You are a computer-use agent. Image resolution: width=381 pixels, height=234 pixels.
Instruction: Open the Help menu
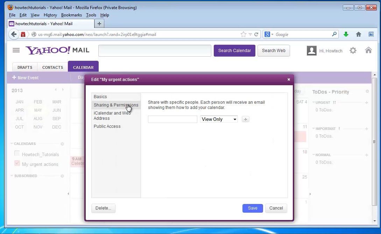click(105, 15)
